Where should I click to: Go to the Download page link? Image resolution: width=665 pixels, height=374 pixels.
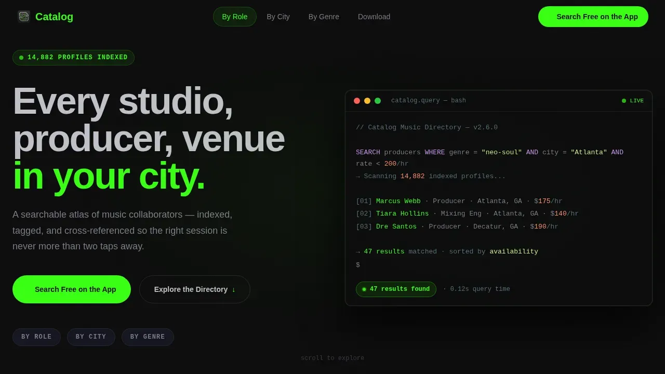[374, 17]
